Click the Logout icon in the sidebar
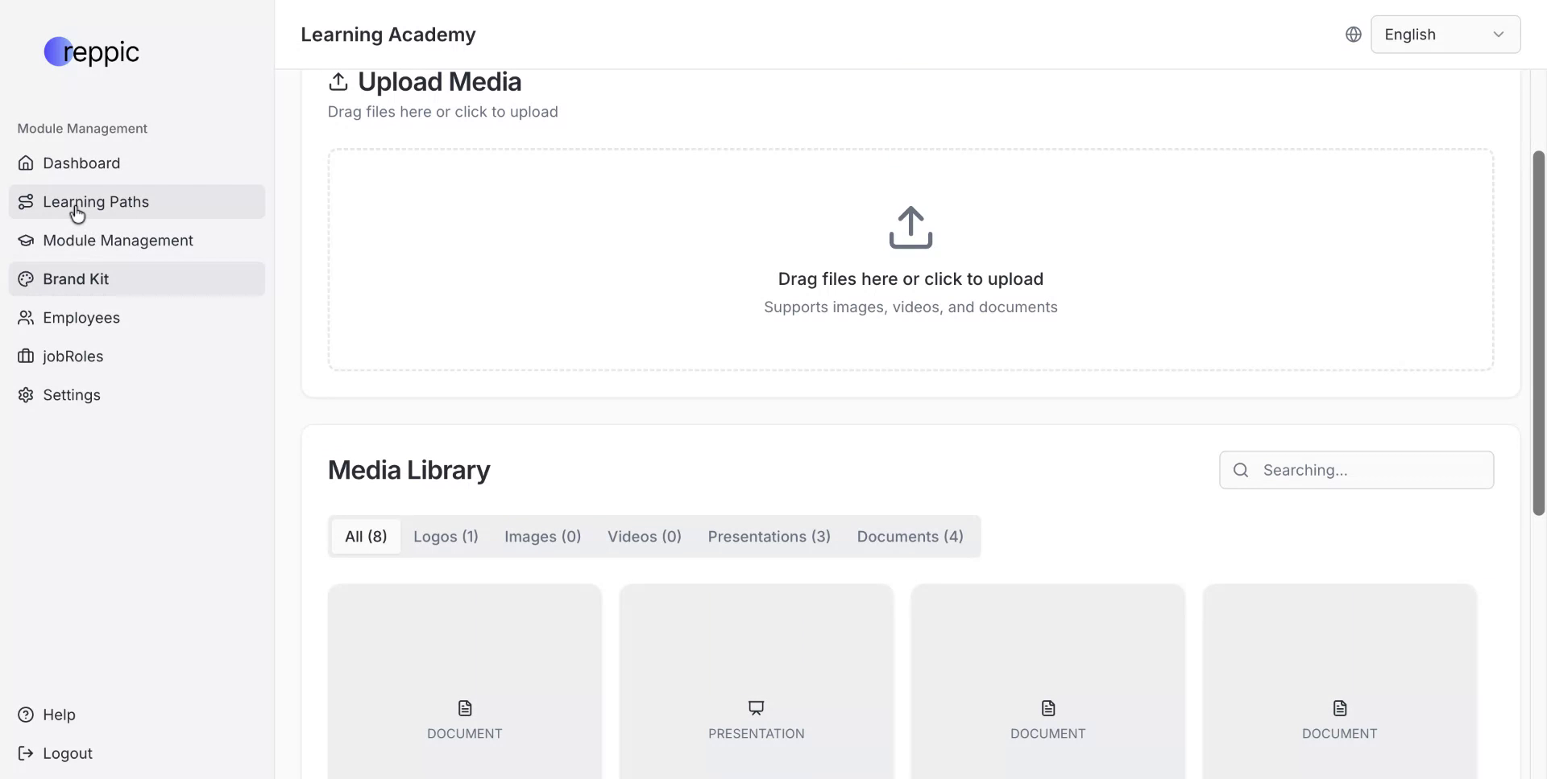This screenshot has width=1547, height=779. pyautogui.click(x=26, y=753)
